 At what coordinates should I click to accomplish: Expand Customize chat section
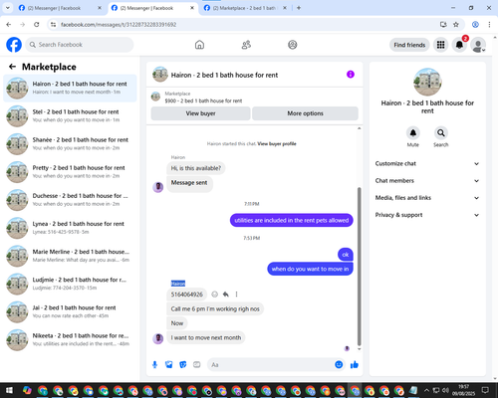(x=427, y=163)
